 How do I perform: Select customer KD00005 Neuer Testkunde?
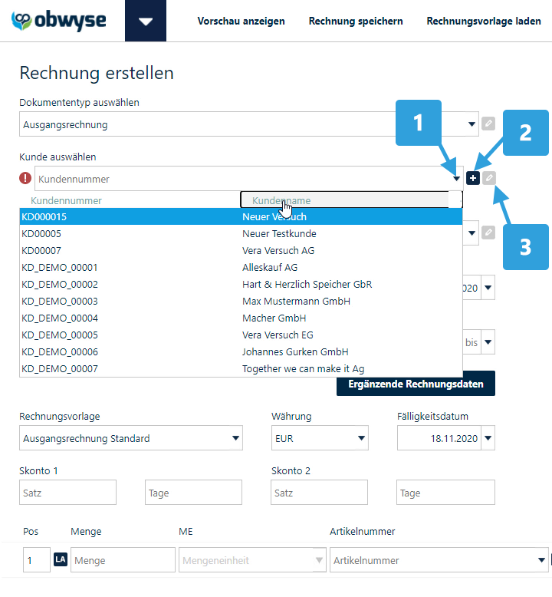[x=242, y=233]
